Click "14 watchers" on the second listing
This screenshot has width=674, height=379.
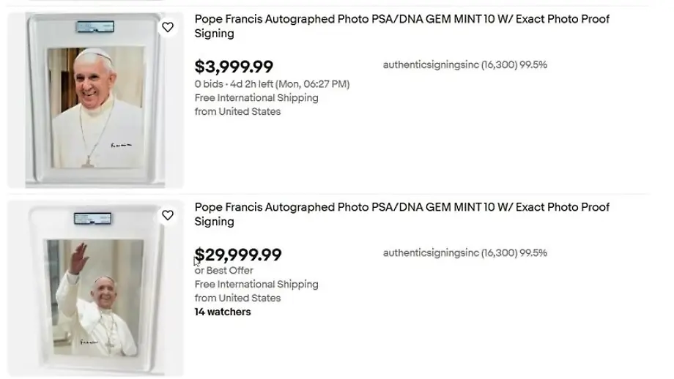coord(223,312)
